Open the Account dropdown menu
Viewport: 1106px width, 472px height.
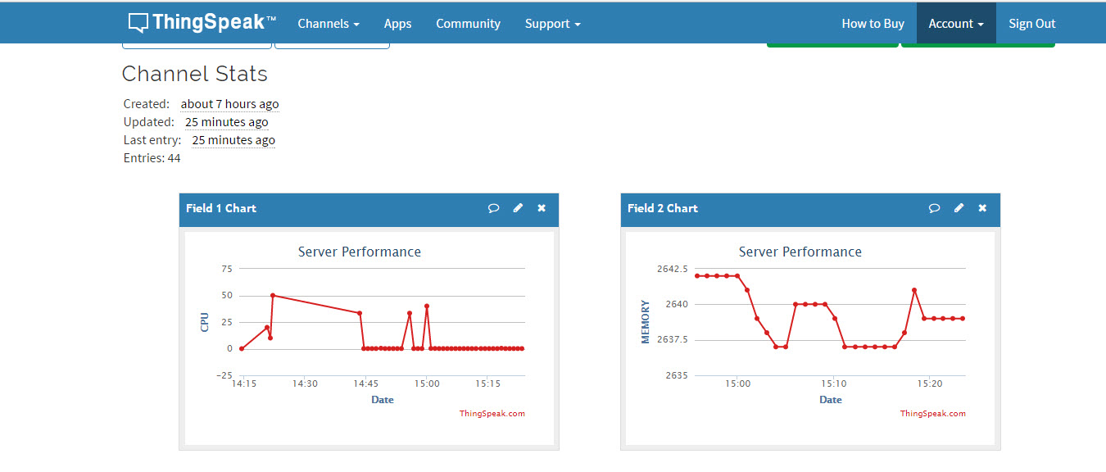(x=955, y=23)
